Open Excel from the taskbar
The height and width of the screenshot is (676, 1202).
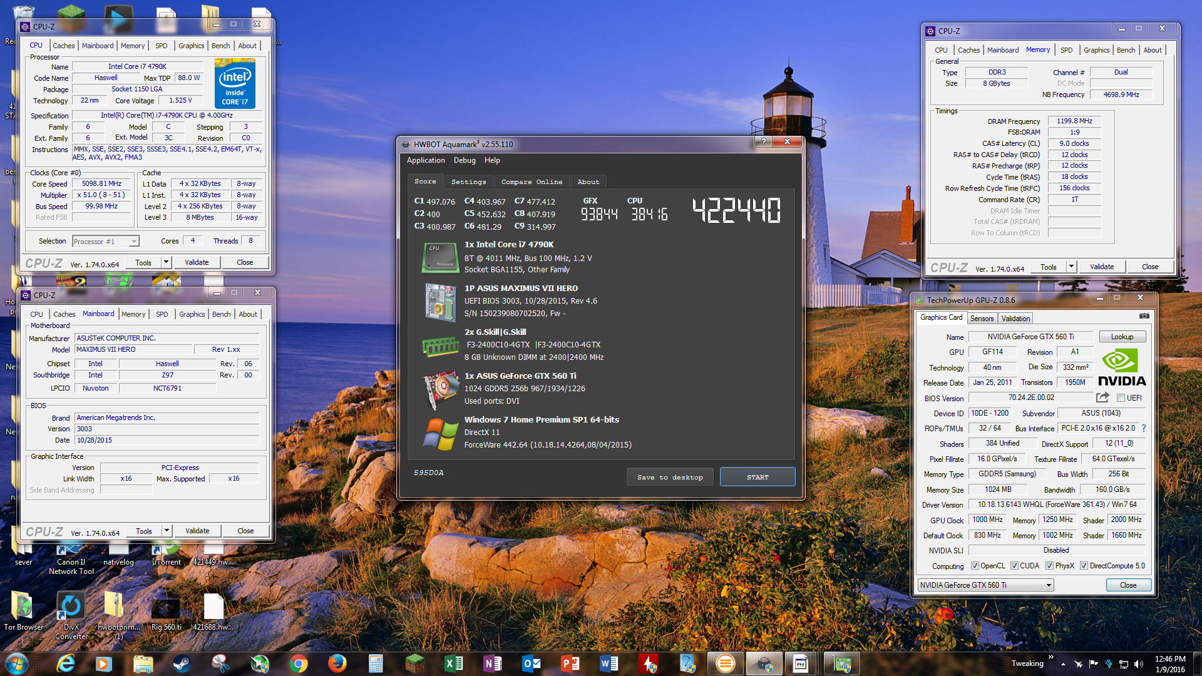point(454,663)
